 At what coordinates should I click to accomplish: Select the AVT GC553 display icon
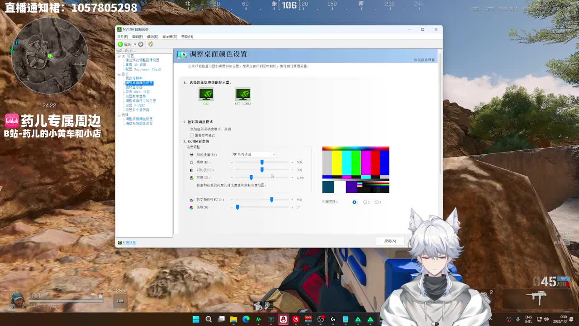click(243, 94)
